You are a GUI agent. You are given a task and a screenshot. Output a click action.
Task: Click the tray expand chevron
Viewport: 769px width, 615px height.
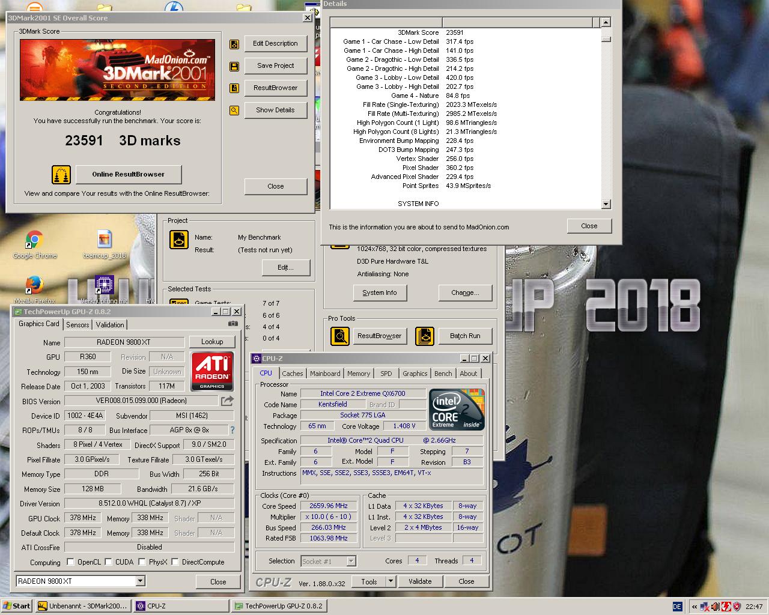tap(695, 607)
